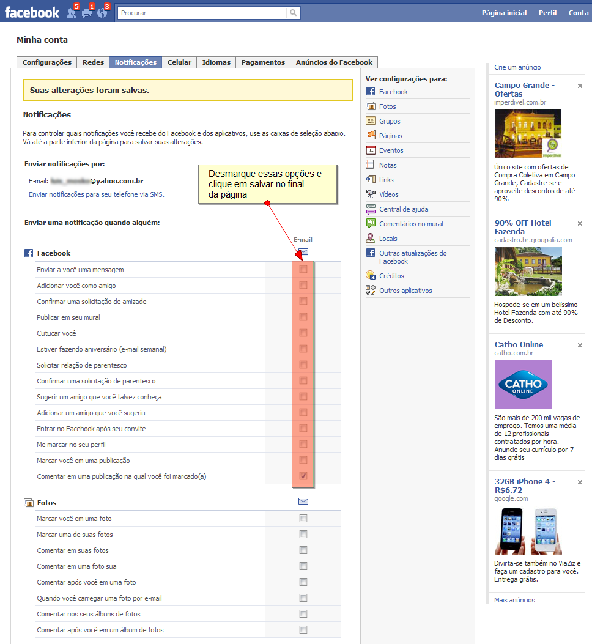592x644 pixels.
Task: Close the Campo Grande Ofertas ad
Action: point(580,86)
